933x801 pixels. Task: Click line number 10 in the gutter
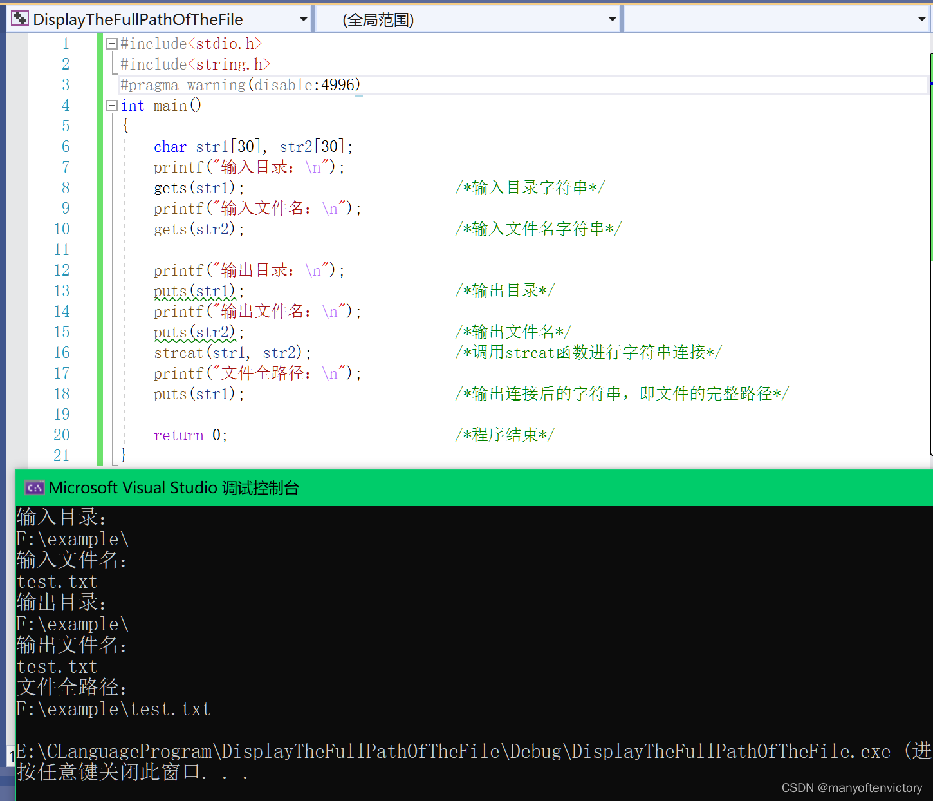62,229
